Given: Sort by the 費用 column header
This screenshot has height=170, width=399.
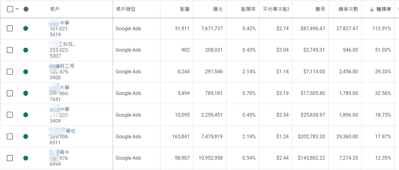Looking at the screenshot, I should pyautogui.click(x=320, y=9).
